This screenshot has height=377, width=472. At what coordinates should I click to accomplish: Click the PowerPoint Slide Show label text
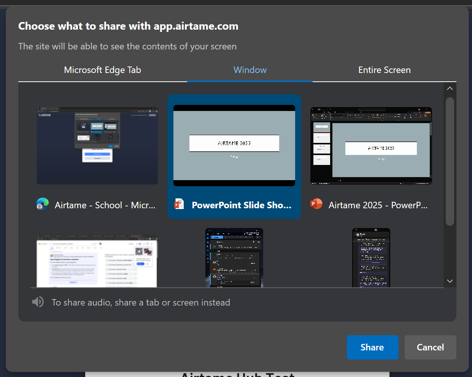pos(241,205)
